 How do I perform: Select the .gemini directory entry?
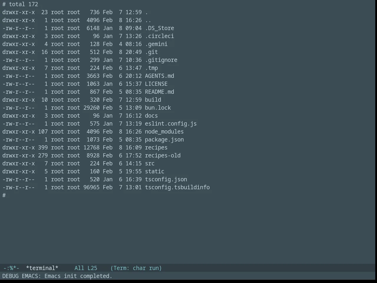156,44
